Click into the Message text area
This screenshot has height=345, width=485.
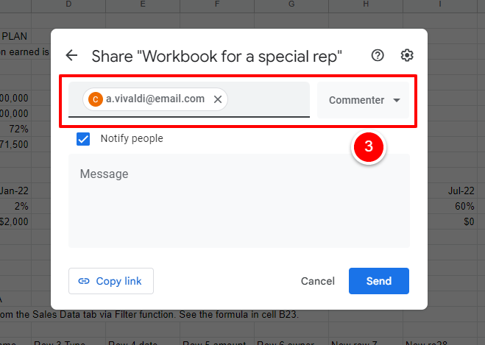(x=239, y=201)
